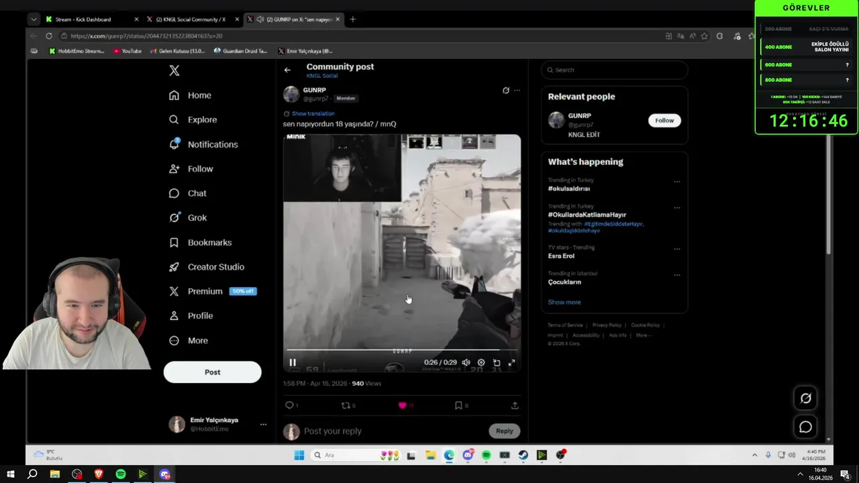Bookmark this page with the star icon
The image size is (859, 483).
[x=704, y=36]
